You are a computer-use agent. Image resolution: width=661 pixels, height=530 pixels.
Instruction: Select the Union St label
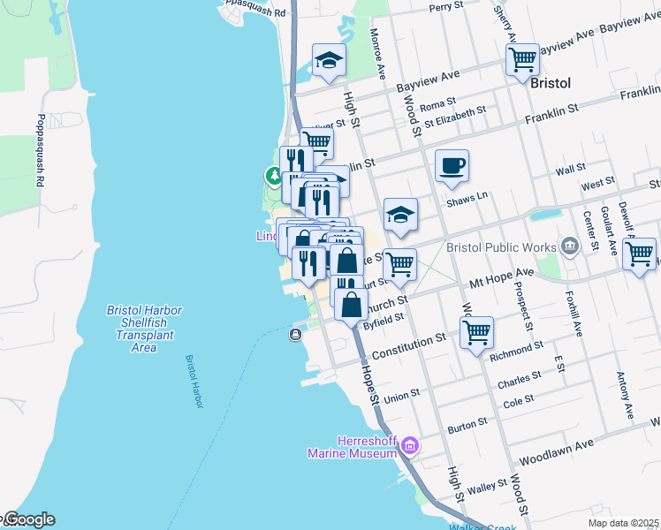(x=402, y=397)
